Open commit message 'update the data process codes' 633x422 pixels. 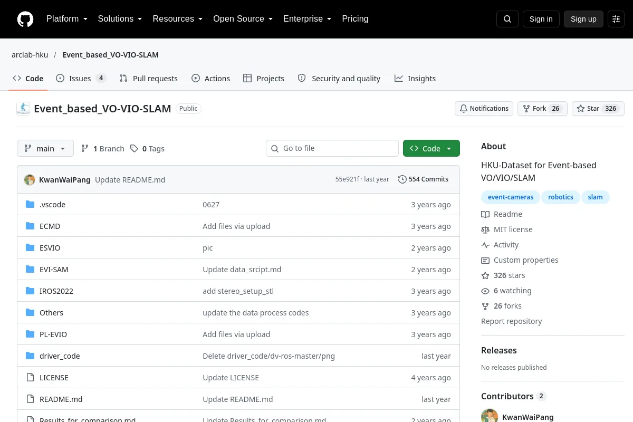tap(256, 313)
